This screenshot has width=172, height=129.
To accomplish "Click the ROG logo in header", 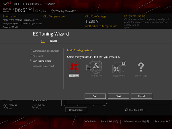I will pyautogui.click(x=7, y=4).
